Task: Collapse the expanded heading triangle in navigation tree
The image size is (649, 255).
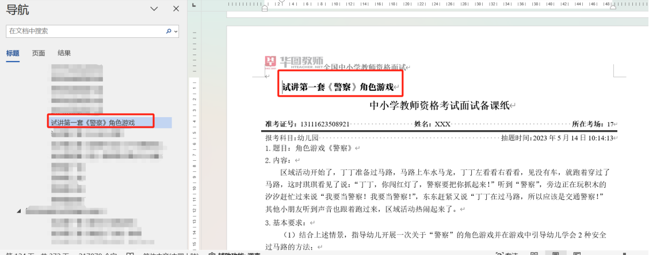Action: [x=18, y=211]
